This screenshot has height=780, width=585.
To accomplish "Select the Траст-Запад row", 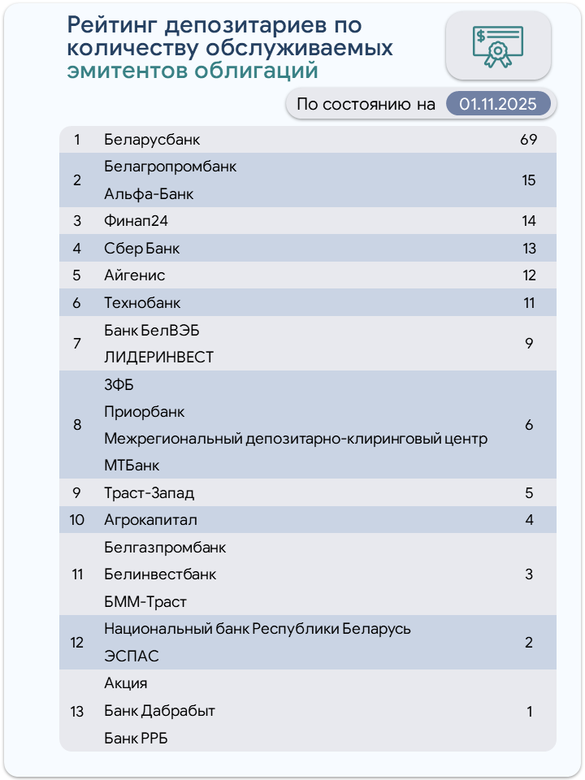I will point(149,493).
